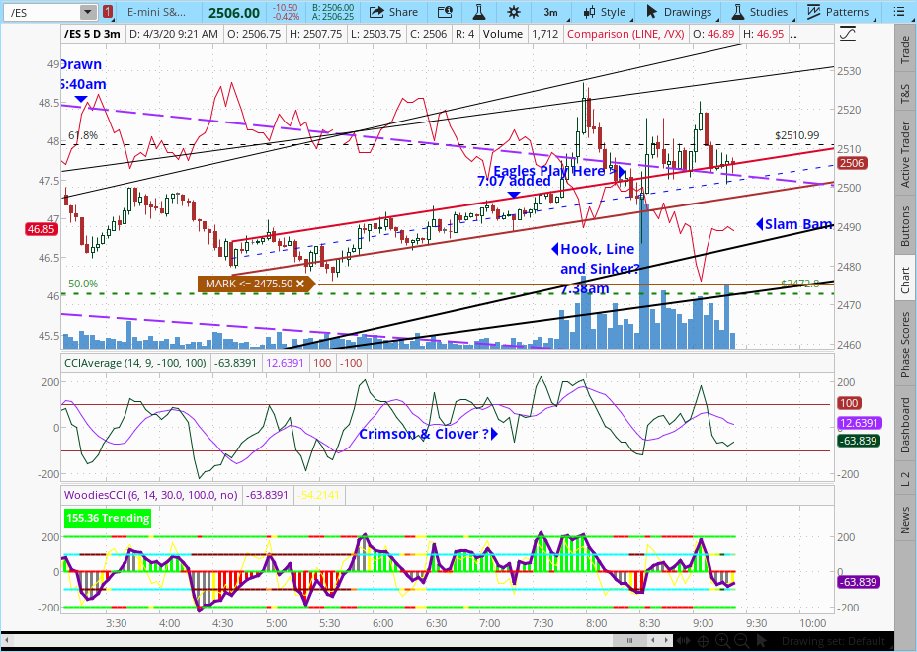Screen dimensions: 917x652
Task: Open the Share menu
Action: 392,12
